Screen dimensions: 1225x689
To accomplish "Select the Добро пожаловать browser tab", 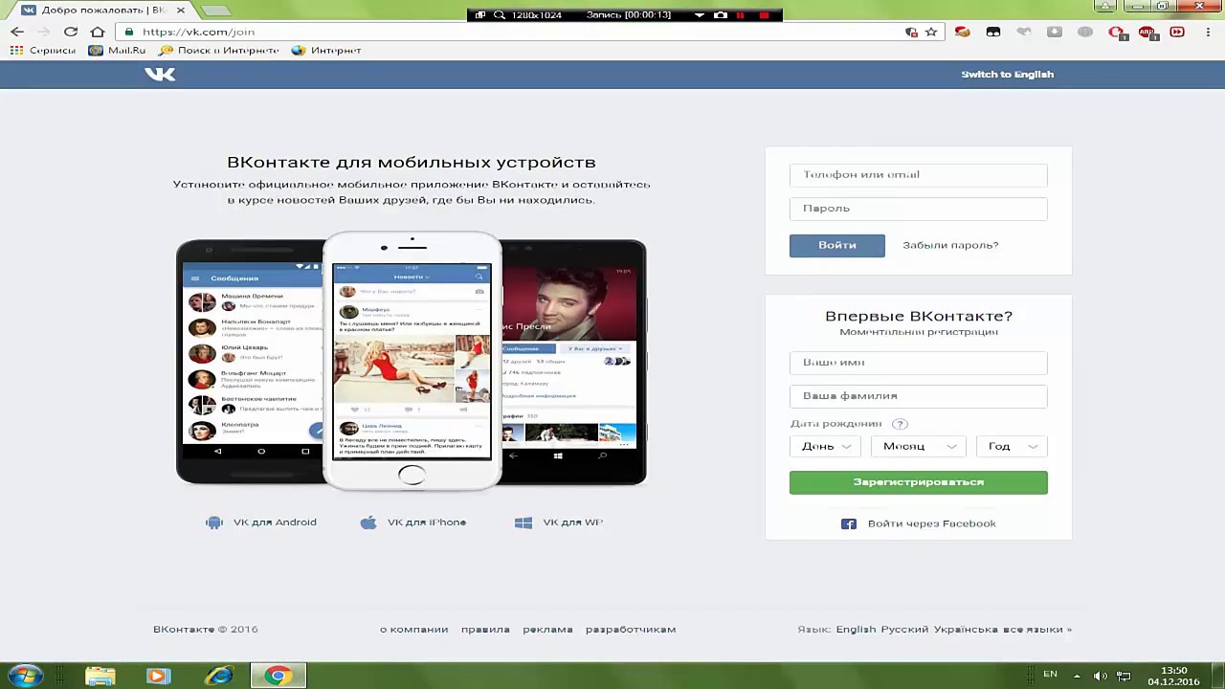I will point(103,10).
